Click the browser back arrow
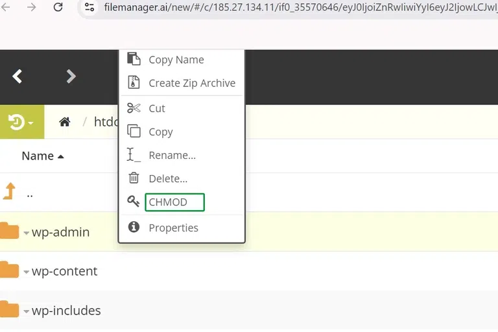Screen dimensions: 498x332 [5, 6]
